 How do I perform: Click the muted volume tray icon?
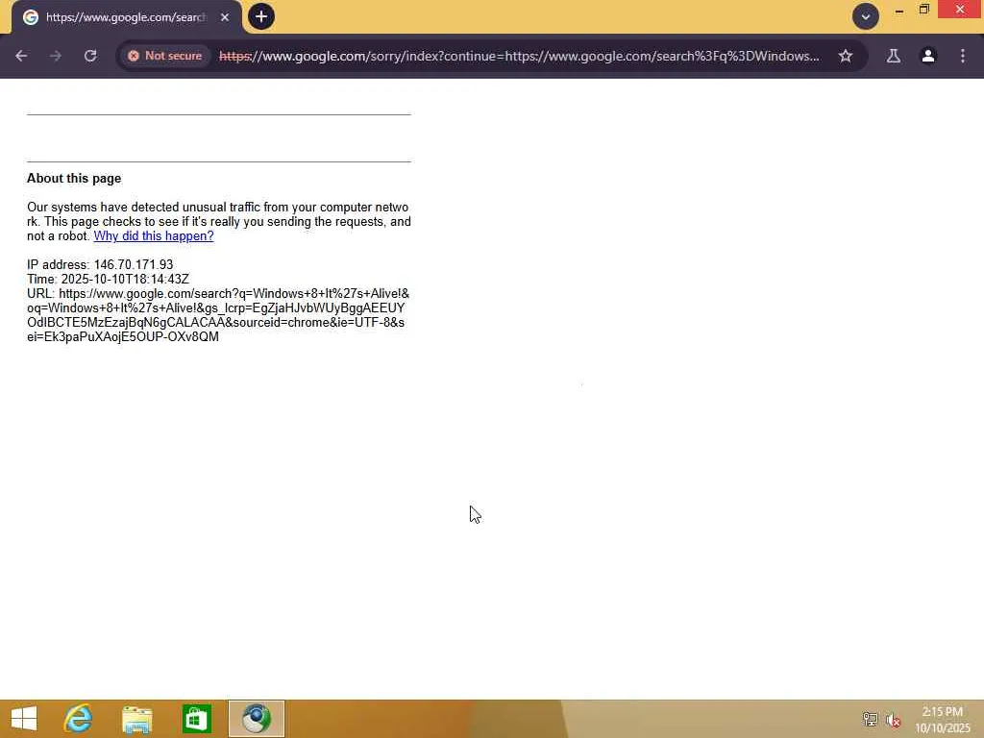tap(893, 720)
